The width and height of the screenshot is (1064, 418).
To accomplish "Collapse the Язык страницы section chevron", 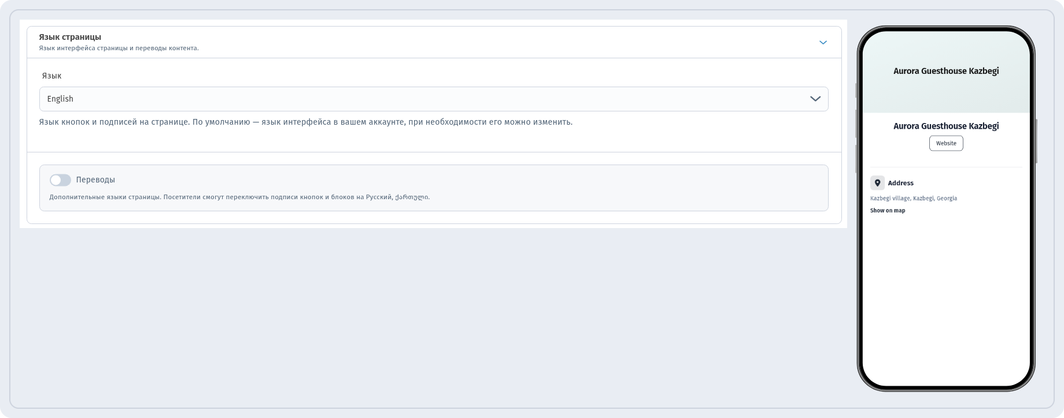I will click(x=823, y=43).
